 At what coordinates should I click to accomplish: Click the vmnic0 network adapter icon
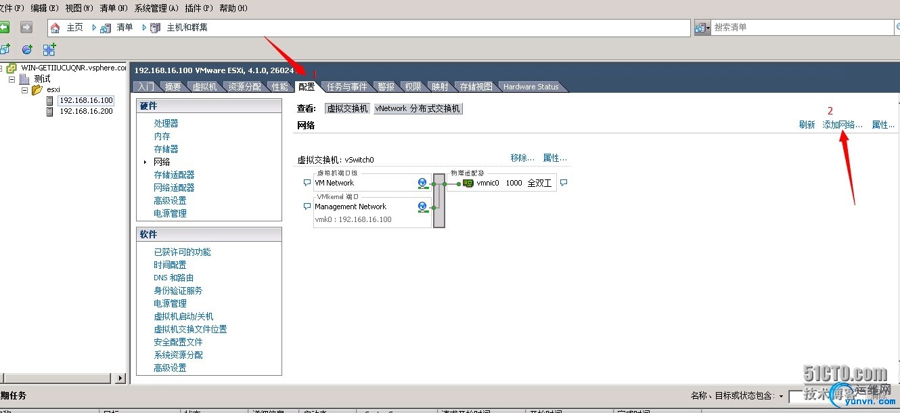coord(468,183)
